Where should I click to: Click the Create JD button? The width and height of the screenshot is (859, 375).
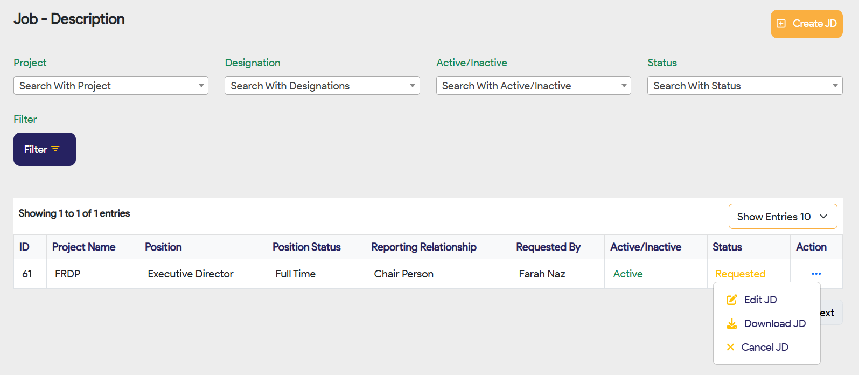pyautogui.click(x=806, y=24)
